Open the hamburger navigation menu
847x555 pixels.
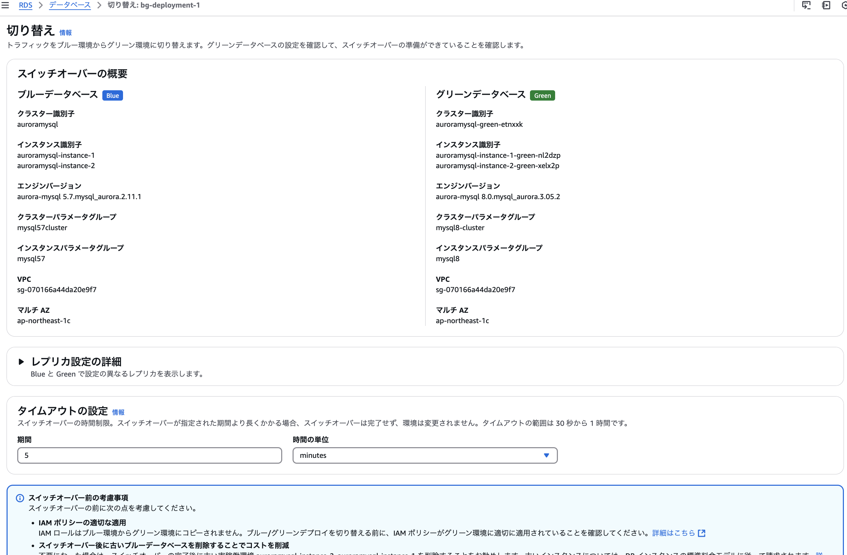tap(5, 5)
